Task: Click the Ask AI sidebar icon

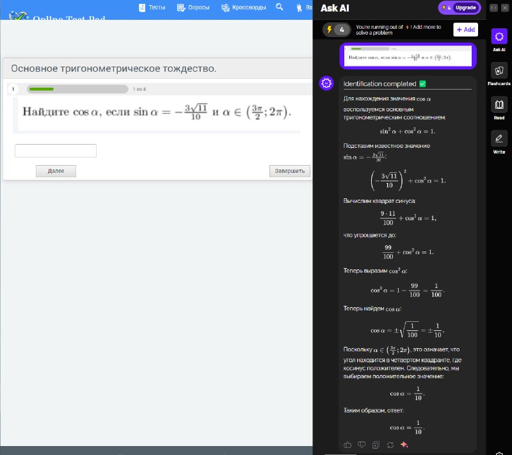Action: coord(499,37)
